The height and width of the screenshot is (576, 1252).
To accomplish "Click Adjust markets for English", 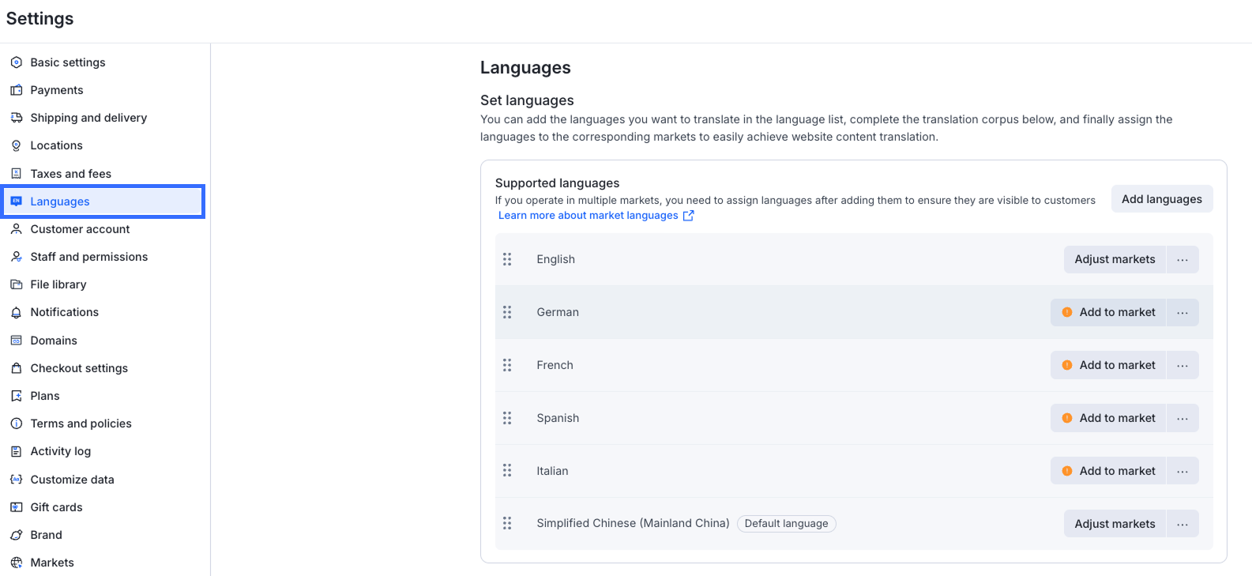I will pyautogui.click(x=1115, y=259).
